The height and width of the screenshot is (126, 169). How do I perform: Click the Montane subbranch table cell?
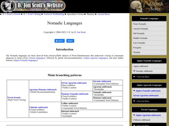(x=108, y=99)
